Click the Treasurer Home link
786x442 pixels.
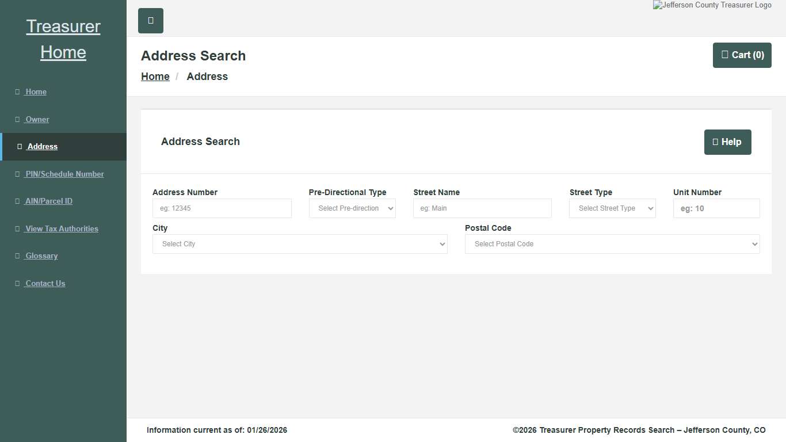(x=63, y=39)
